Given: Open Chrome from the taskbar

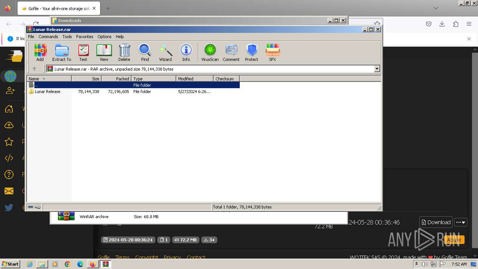Looking at the screenshot, I should [68, 264].
